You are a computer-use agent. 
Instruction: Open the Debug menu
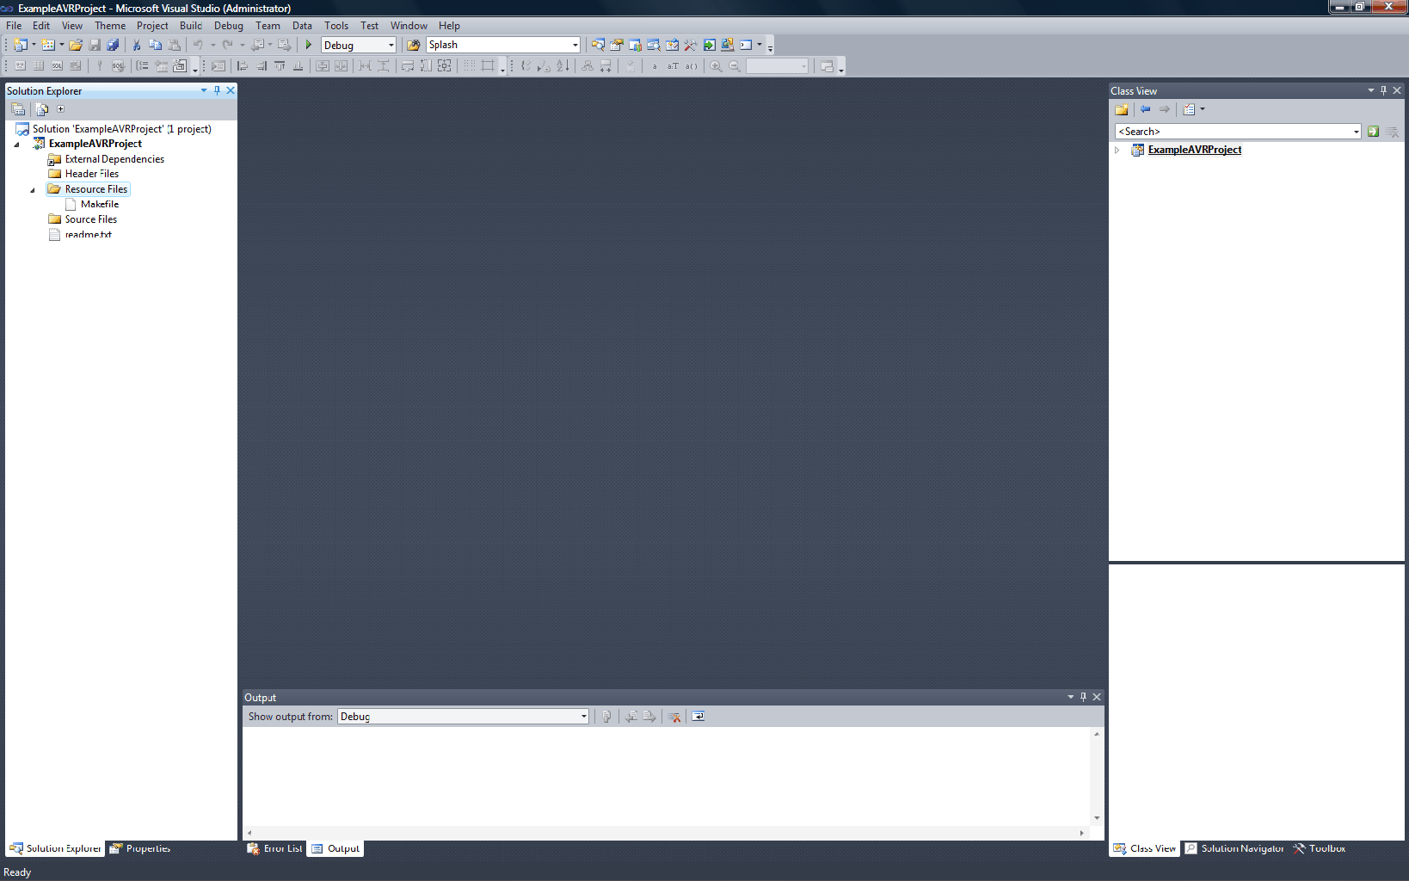(228, 25)
